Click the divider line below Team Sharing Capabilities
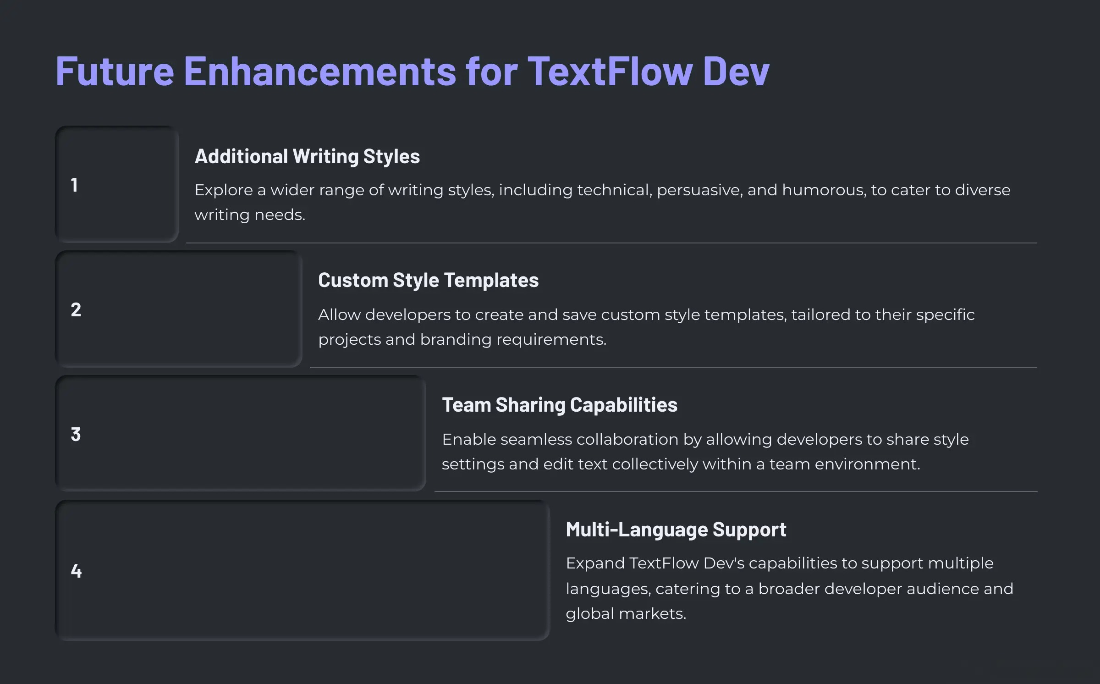 tap(735, 491)
